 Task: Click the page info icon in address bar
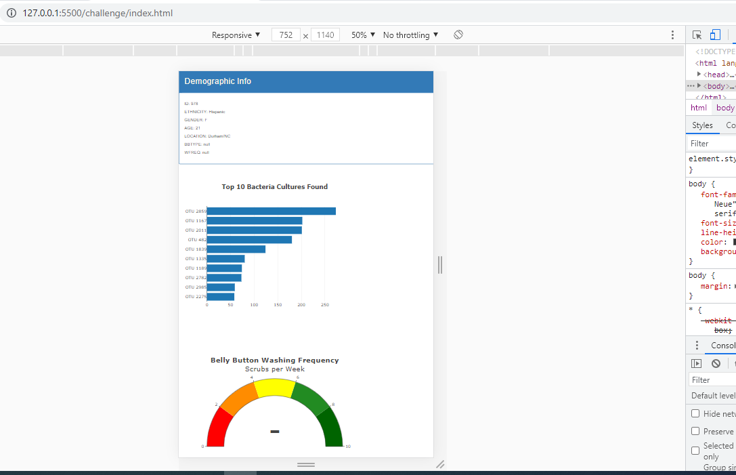pyautogui.click(x=10, y=13)
